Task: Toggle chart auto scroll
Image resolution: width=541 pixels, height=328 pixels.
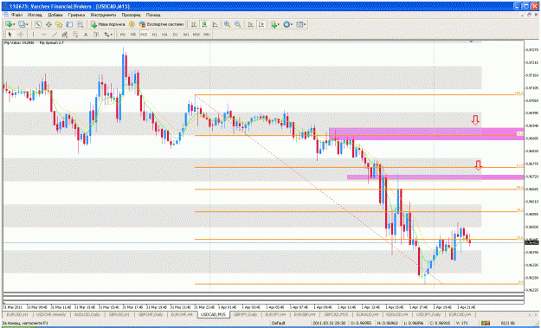Action: (x=250, y=24)
